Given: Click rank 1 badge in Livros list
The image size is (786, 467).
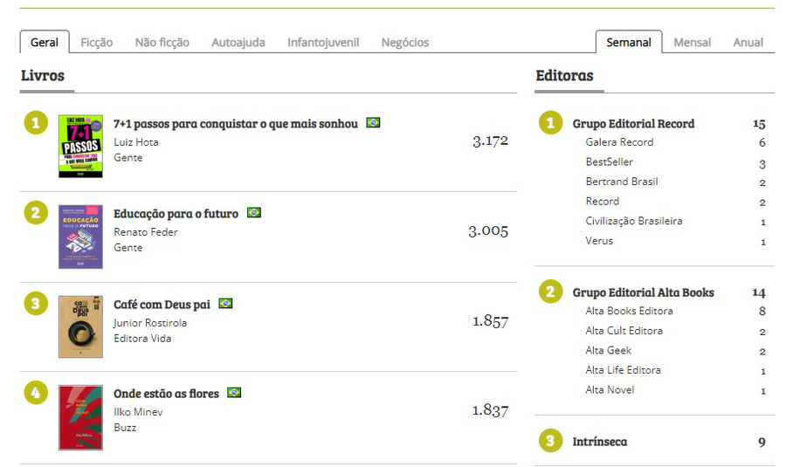Looking at the screenshot, I should point(35,123).
